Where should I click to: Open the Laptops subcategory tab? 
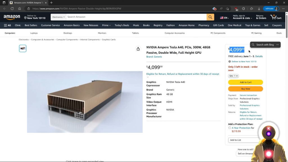pyautogui.click(x=34, y=33)
